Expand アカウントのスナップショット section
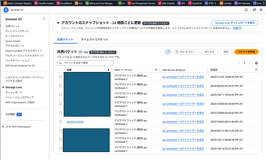 pyautogui.click(x=58, y=23)
